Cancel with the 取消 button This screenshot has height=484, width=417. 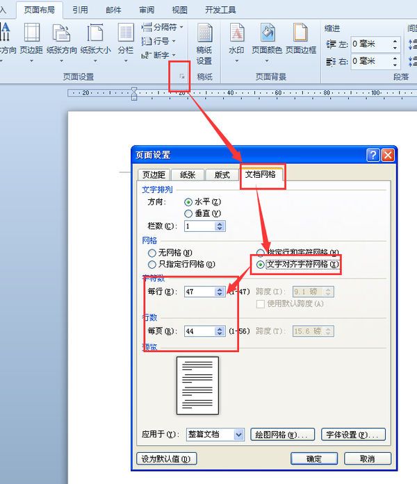(368, 459)
